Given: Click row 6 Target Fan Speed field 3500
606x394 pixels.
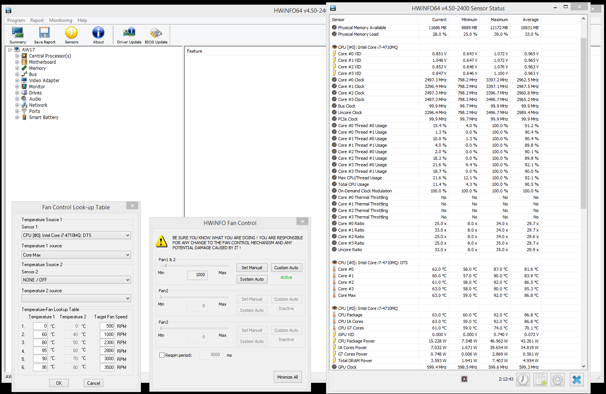Looking at the screenshot, I should (107, 368).
